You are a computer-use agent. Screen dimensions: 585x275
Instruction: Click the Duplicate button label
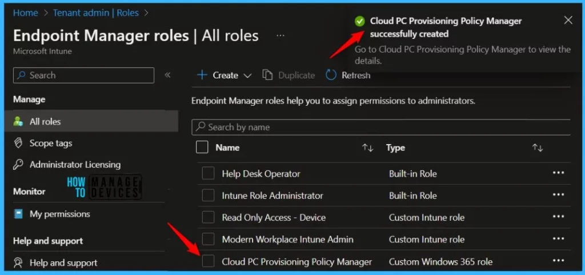[x=296, y=75]
